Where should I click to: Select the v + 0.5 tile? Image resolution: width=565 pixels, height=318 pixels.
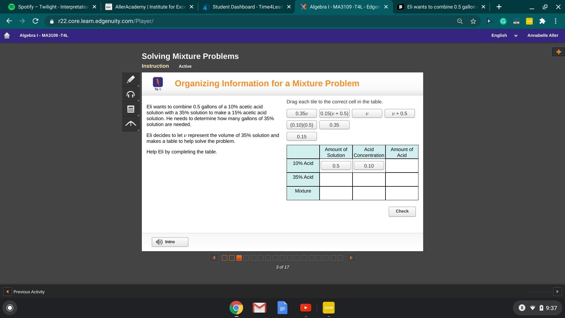(x=399, y=114)
